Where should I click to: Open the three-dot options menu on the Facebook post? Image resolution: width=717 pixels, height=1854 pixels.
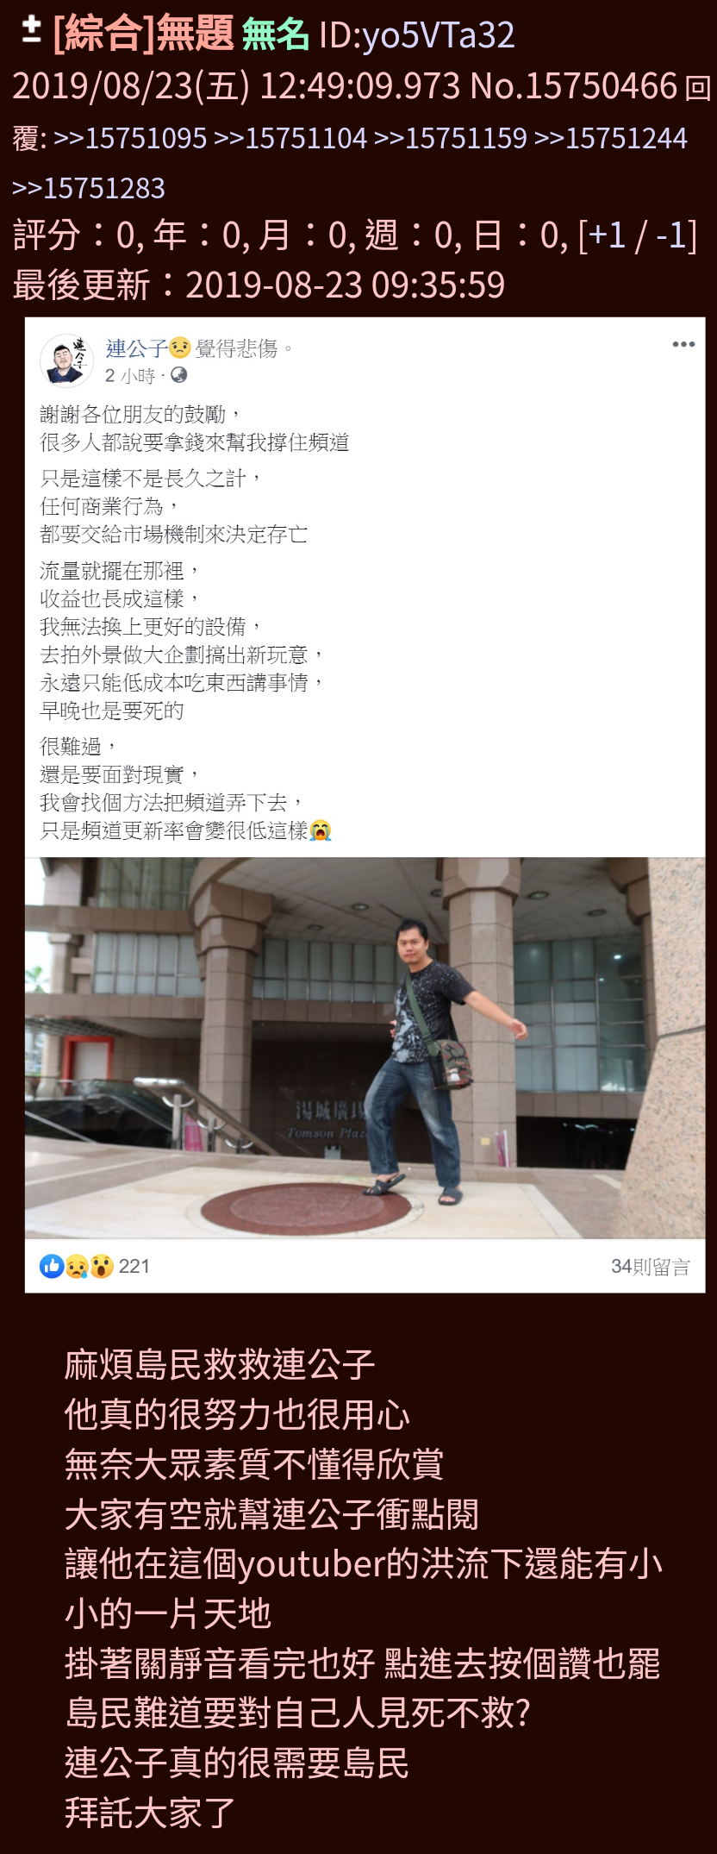click(683, 344)
